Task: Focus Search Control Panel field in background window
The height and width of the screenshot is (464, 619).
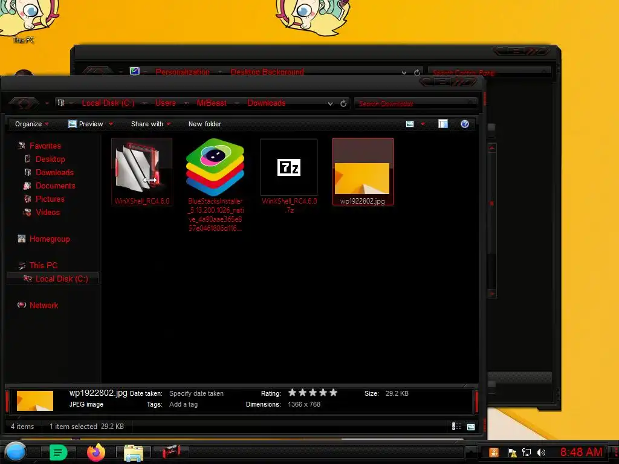Action: click(x=488, y=72)
